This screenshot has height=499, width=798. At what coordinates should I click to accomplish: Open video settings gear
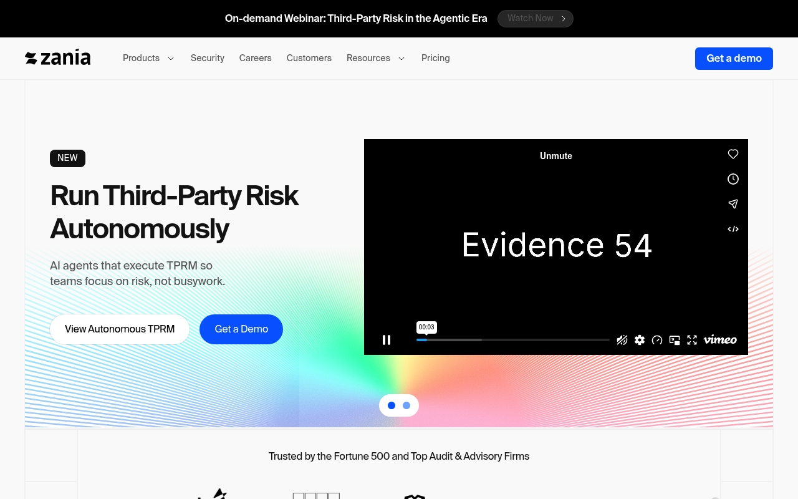tap(640, 340)
